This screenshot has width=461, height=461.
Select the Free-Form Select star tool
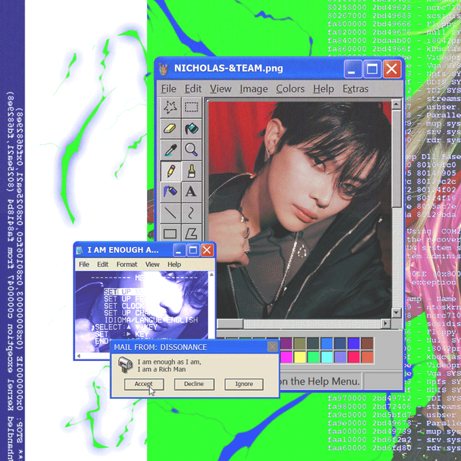(x=171, y=107)
